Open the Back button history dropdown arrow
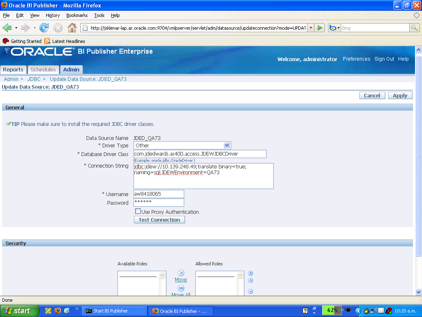Viewport: 422px width, 317px height. coord(16,28)
